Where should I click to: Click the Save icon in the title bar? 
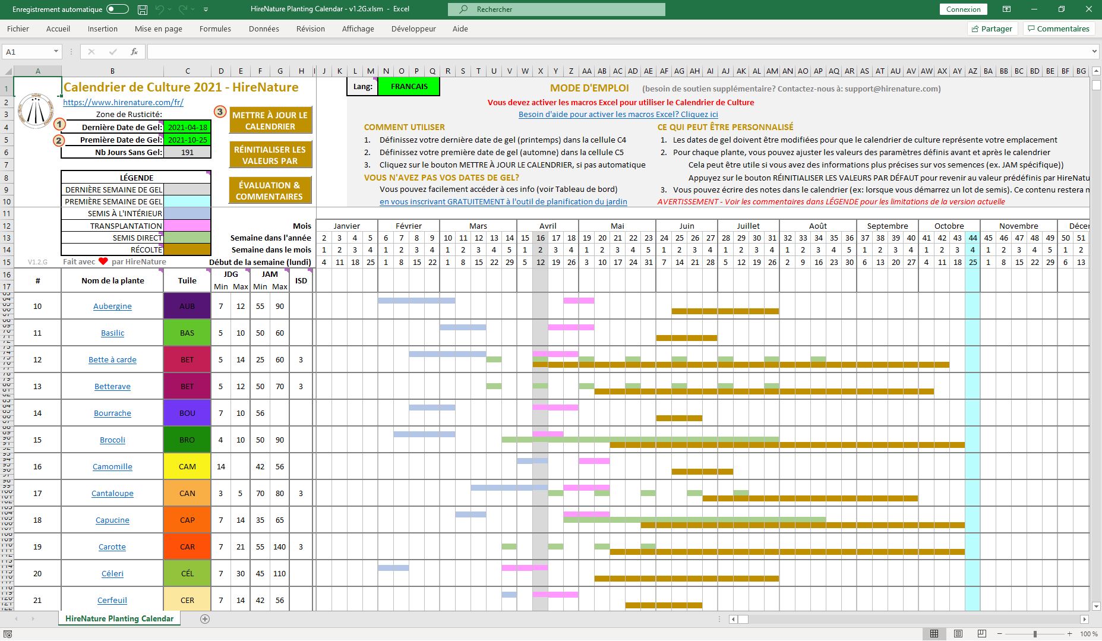[143, 10]
